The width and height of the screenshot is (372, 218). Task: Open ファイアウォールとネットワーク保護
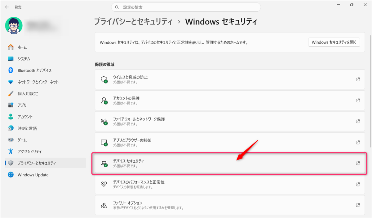tap(230, 121)
